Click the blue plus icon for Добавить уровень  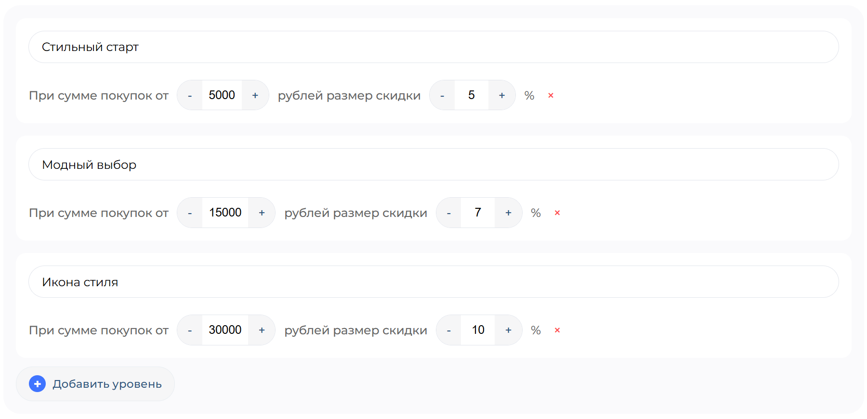tap(38, 384)
